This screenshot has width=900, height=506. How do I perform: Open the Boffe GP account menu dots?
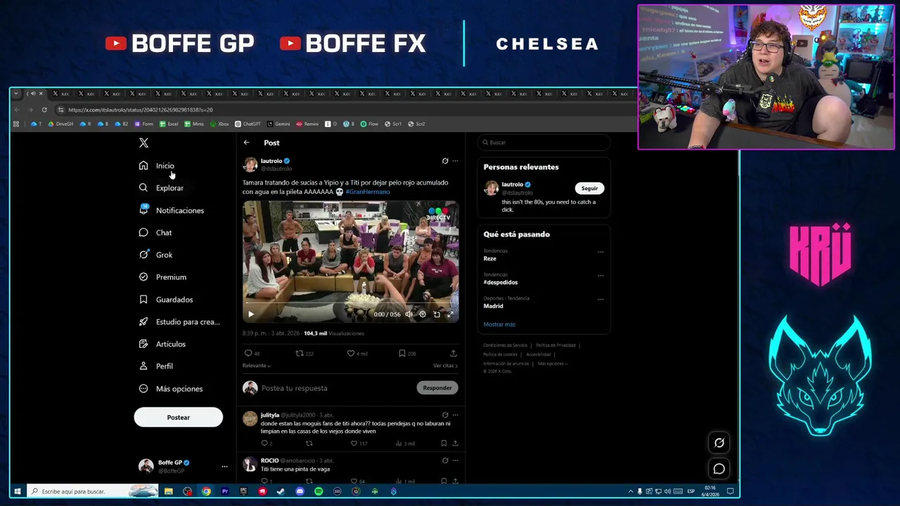(224, 467)
